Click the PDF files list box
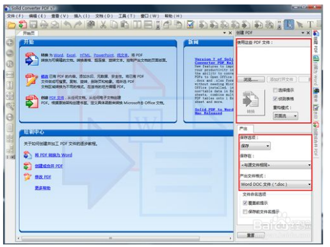330x247 pixels. 274,61
